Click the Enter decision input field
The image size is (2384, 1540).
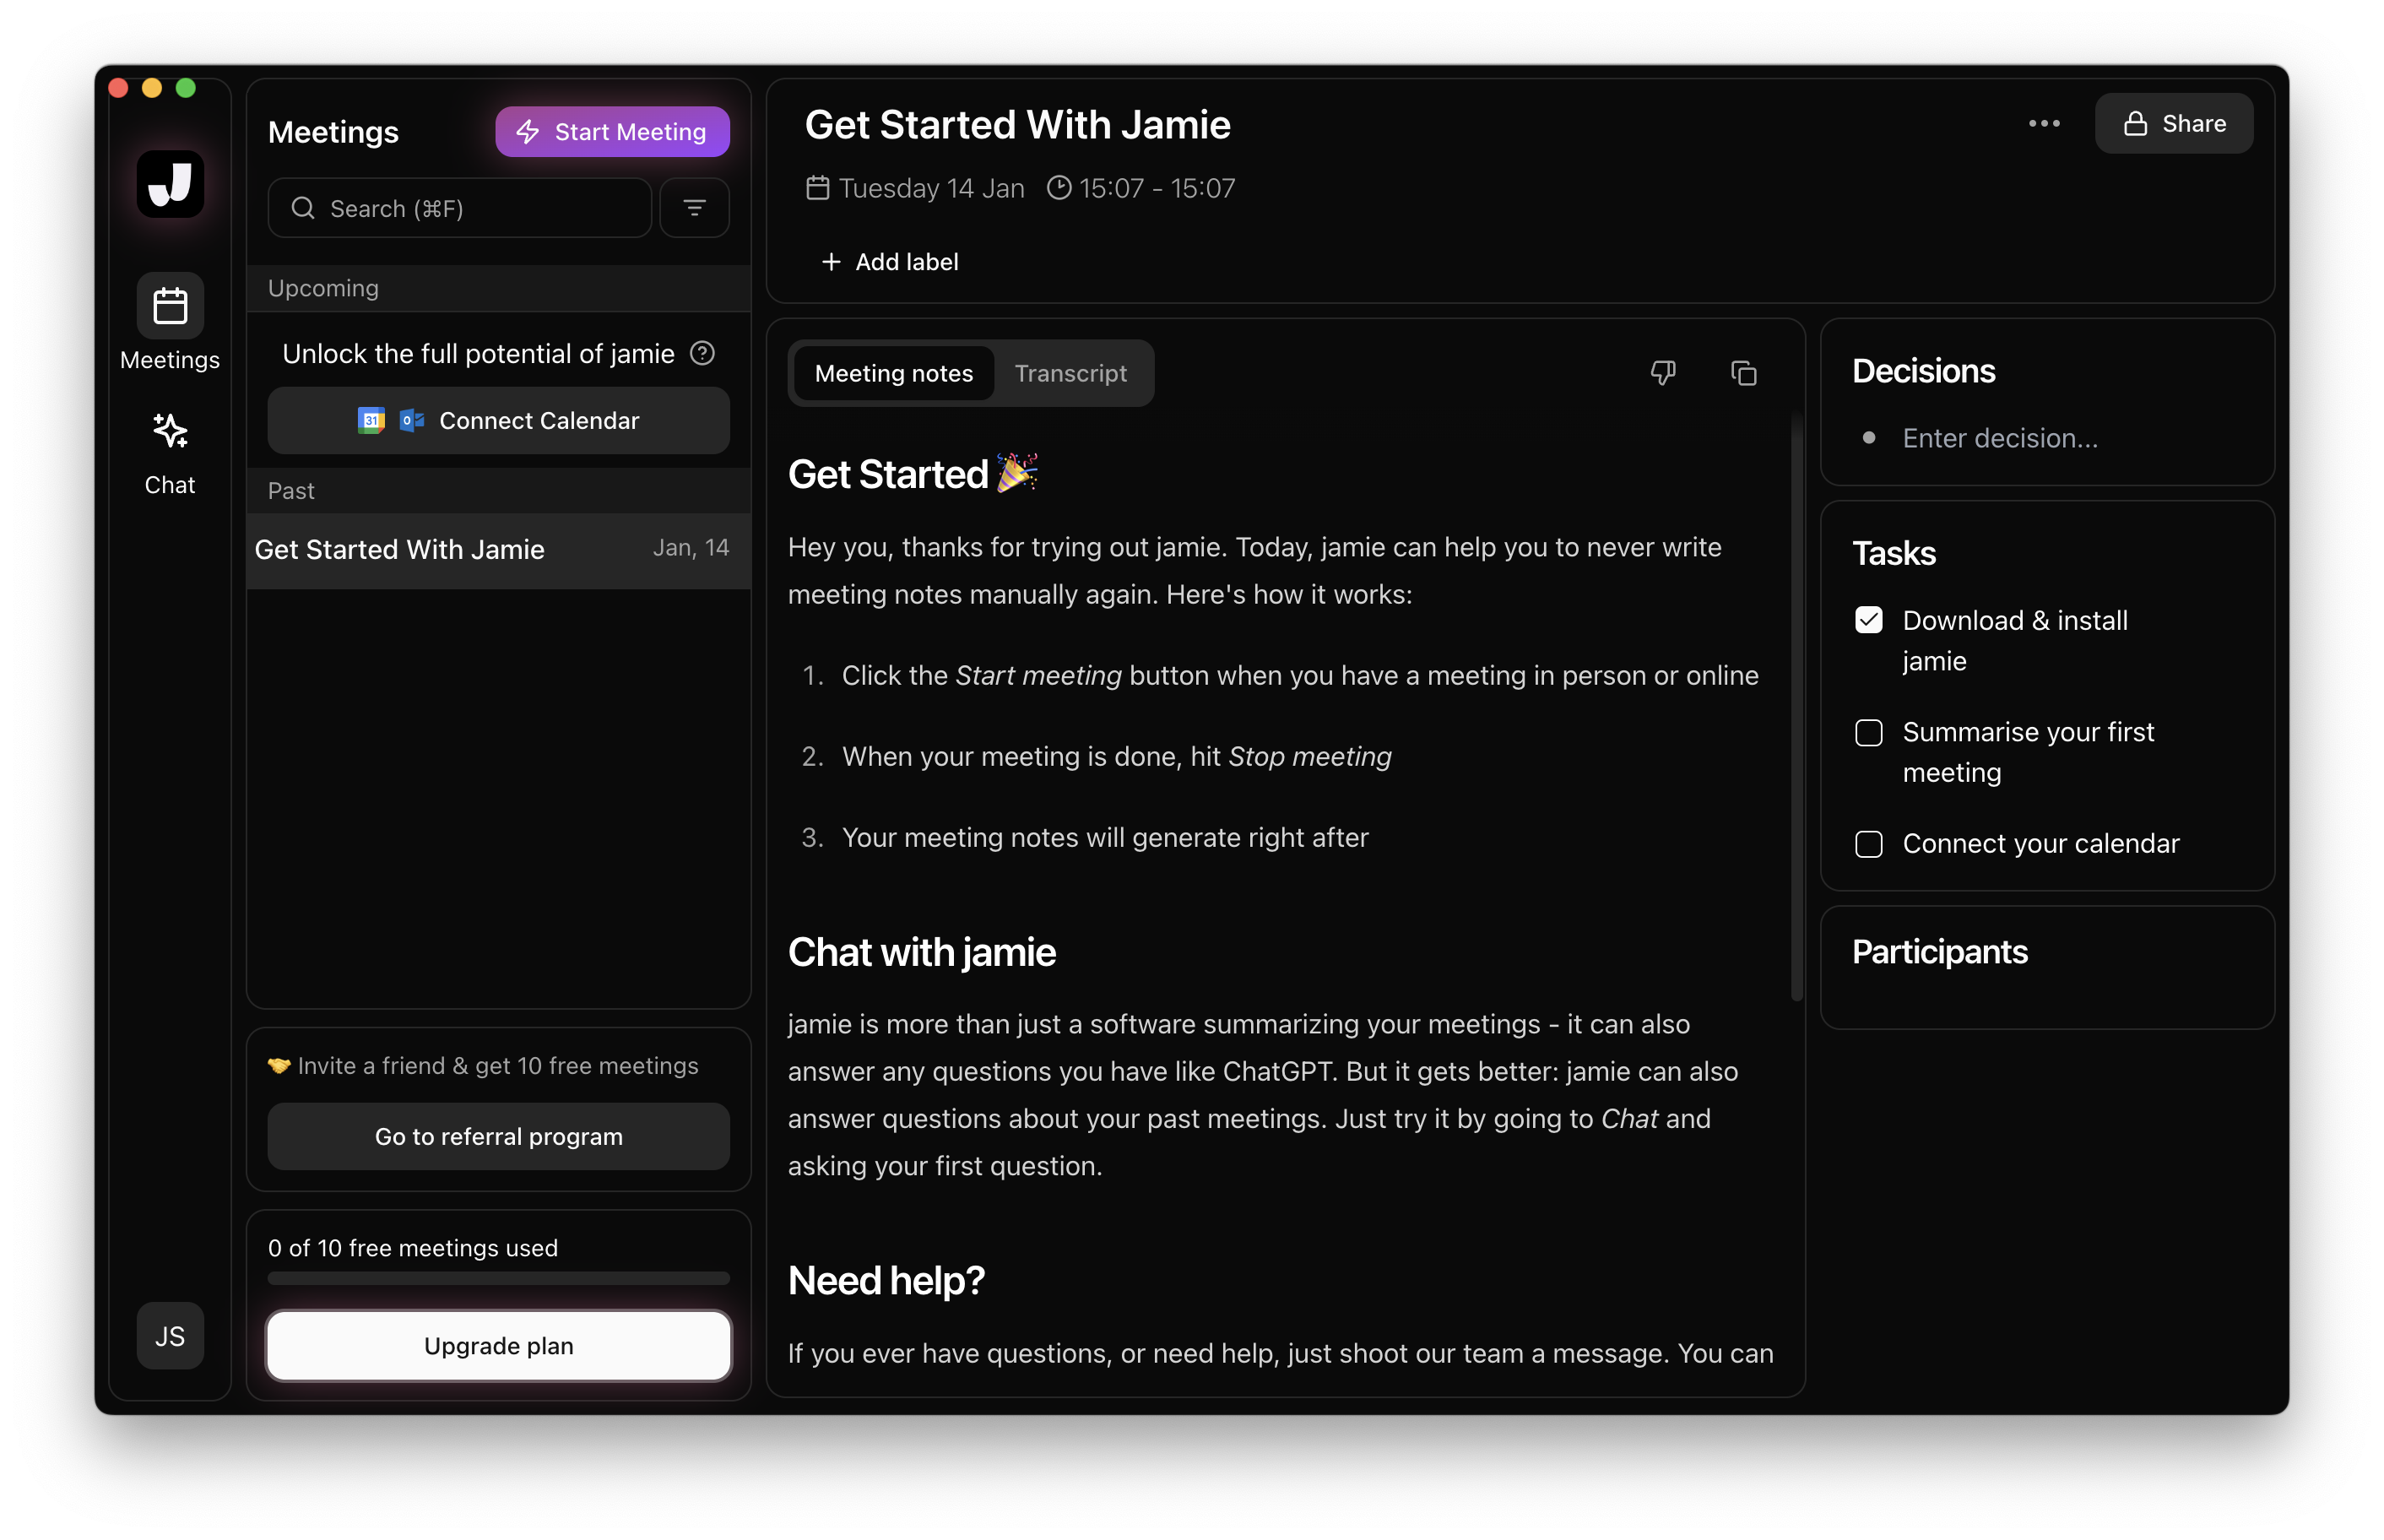tap(1999, 438)
